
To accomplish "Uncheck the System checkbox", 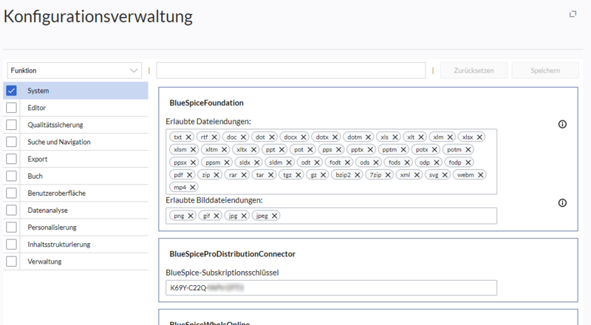I will tap(11, 91).
